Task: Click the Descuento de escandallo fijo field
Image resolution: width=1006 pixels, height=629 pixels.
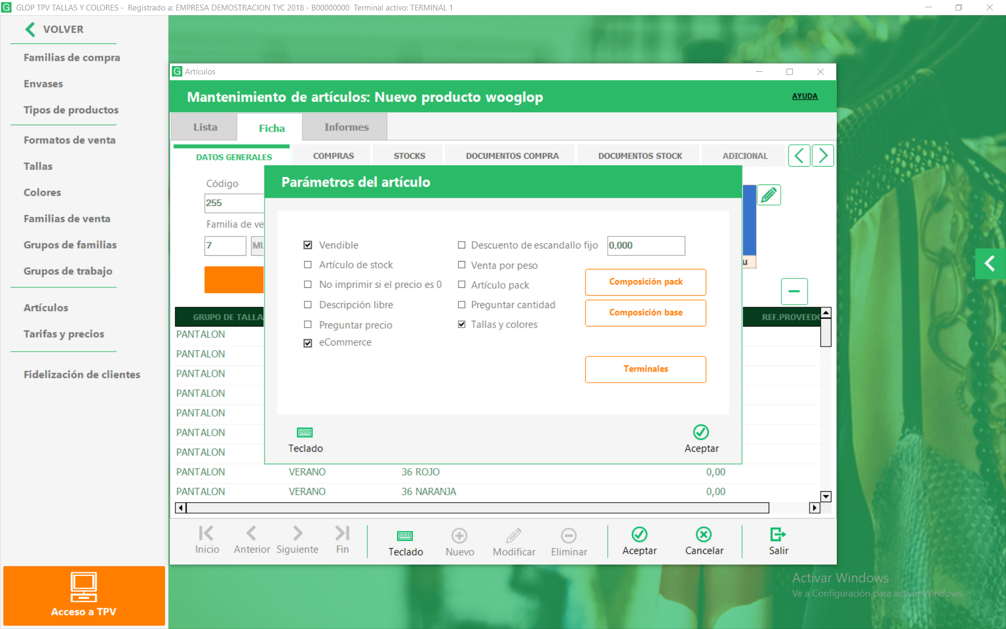Action: click(646, 245)
